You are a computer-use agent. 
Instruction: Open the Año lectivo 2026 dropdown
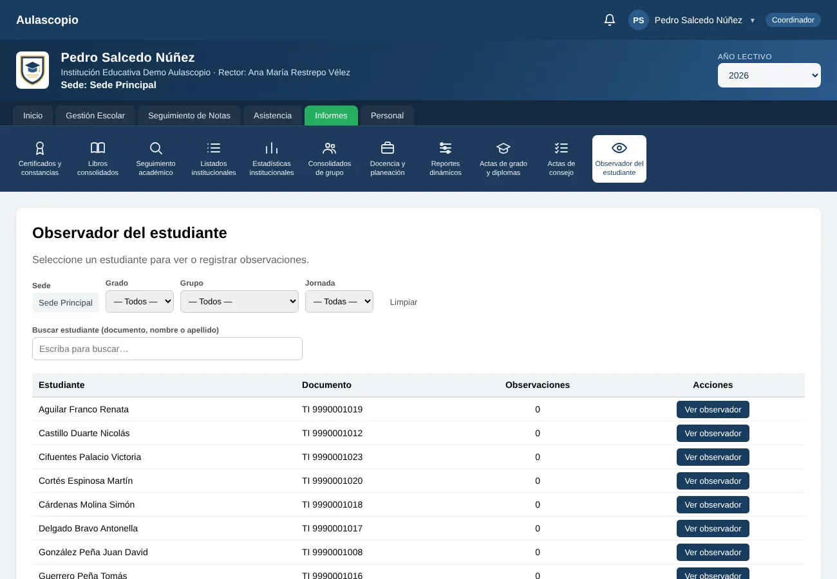[769, 75]
